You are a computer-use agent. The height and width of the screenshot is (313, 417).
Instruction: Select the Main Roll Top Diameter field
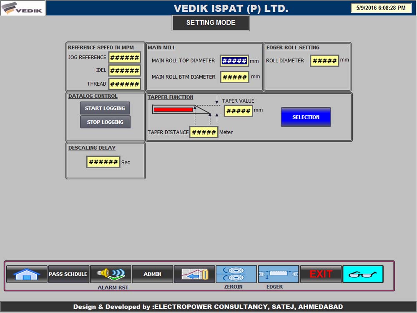click(x=234, y=61)
